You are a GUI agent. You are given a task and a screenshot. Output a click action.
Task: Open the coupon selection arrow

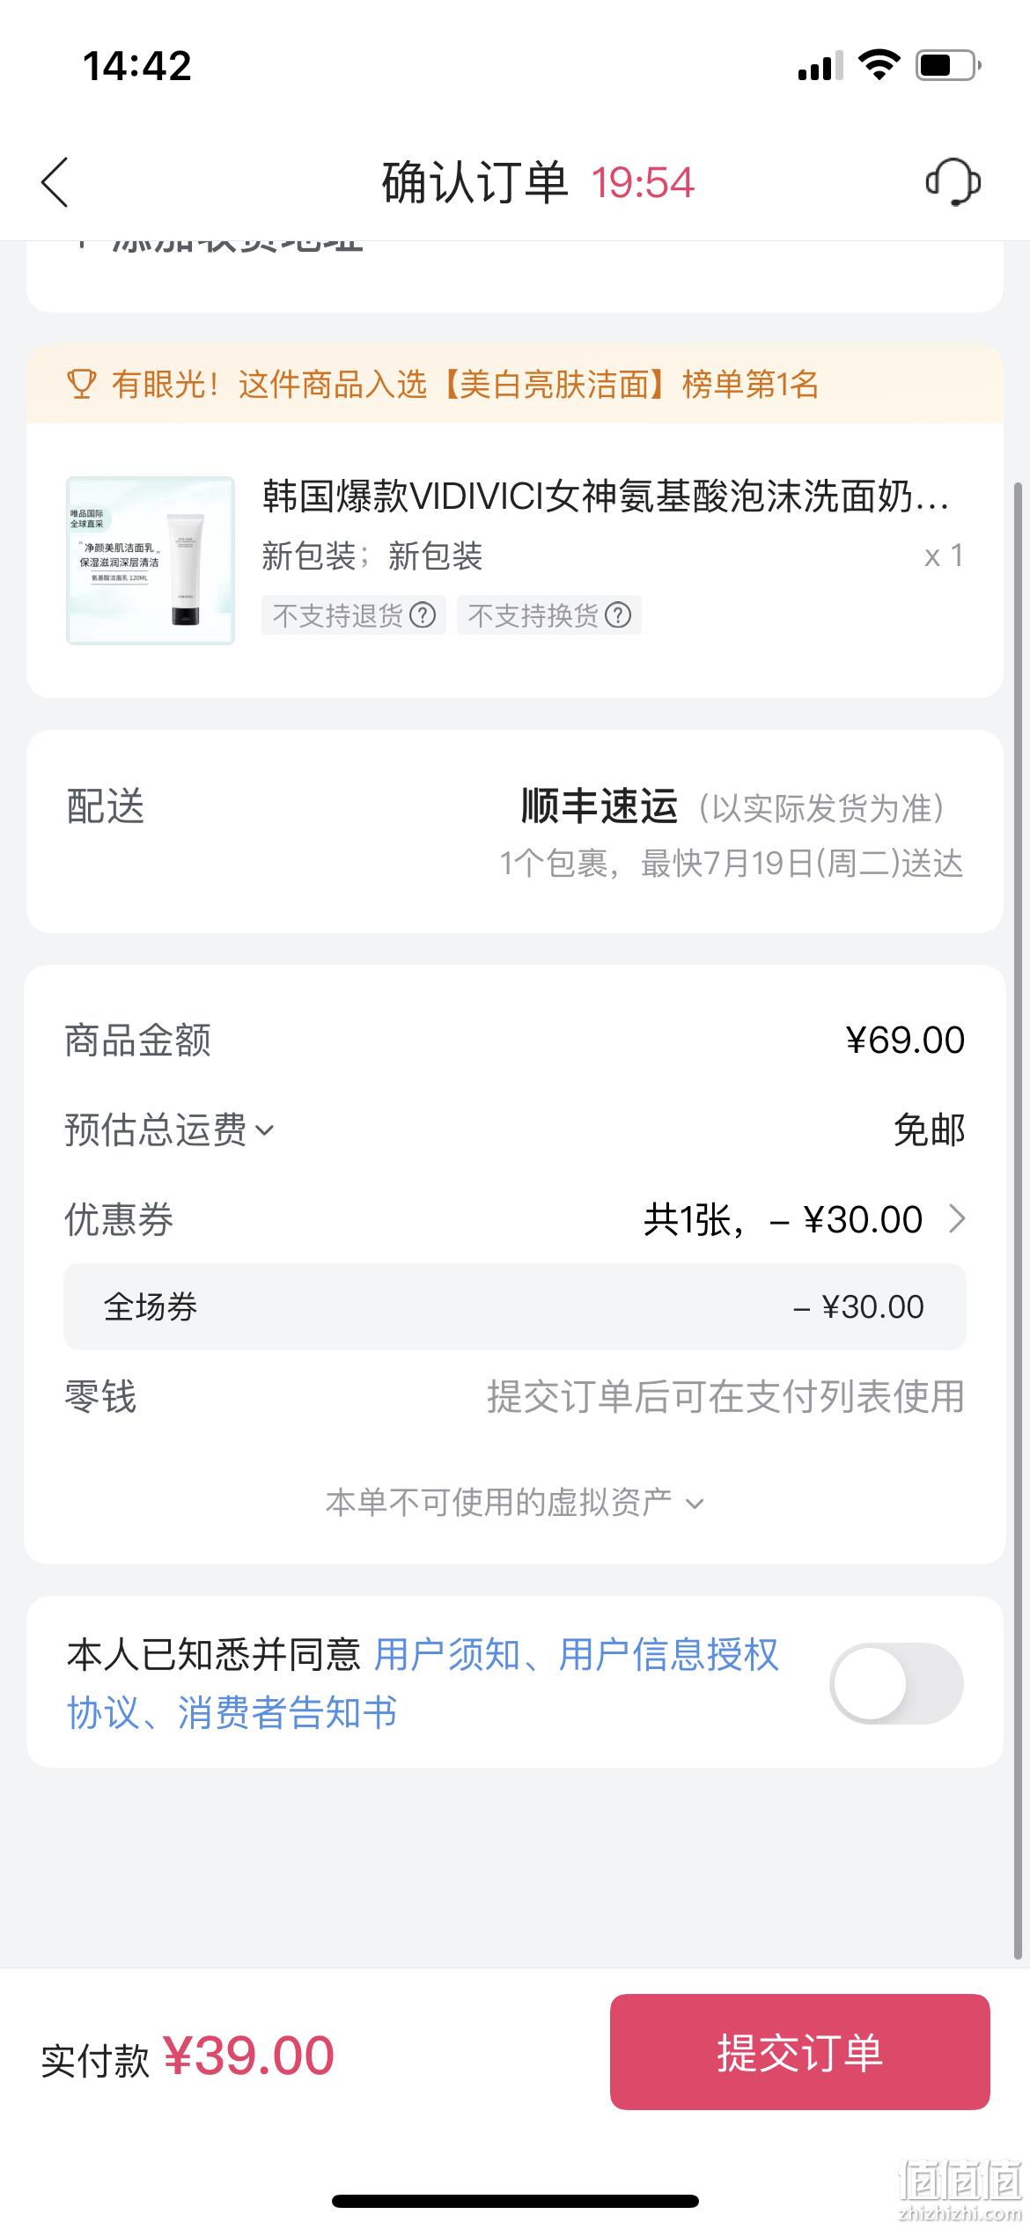click(957, 1219)
